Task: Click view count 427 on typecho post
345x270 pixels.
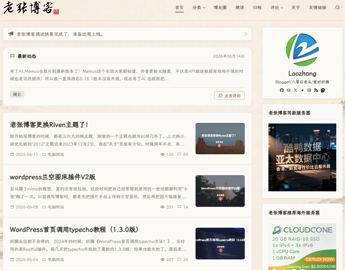Action: point(167,259)
